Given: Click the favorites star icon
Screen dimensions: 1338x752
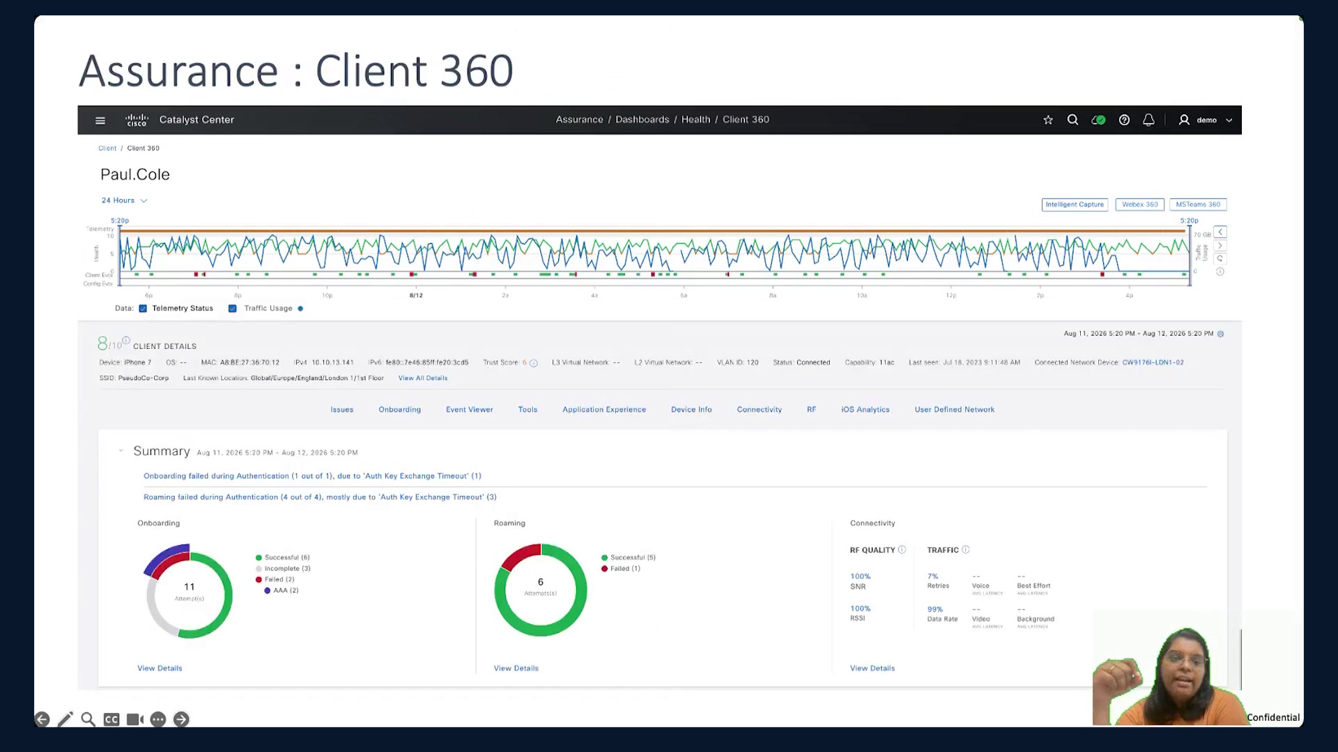Looking at the screenshot, I should pos(1048,120).
